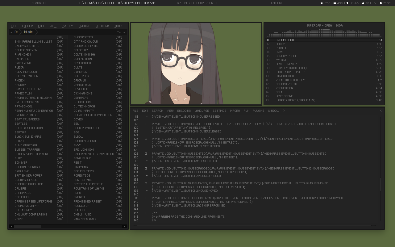Open the Archive menu in NexusFile

[84, 26]
